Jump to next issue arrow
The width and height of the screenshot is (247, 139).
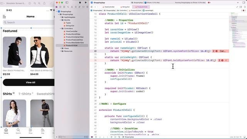tap(245, 10)
